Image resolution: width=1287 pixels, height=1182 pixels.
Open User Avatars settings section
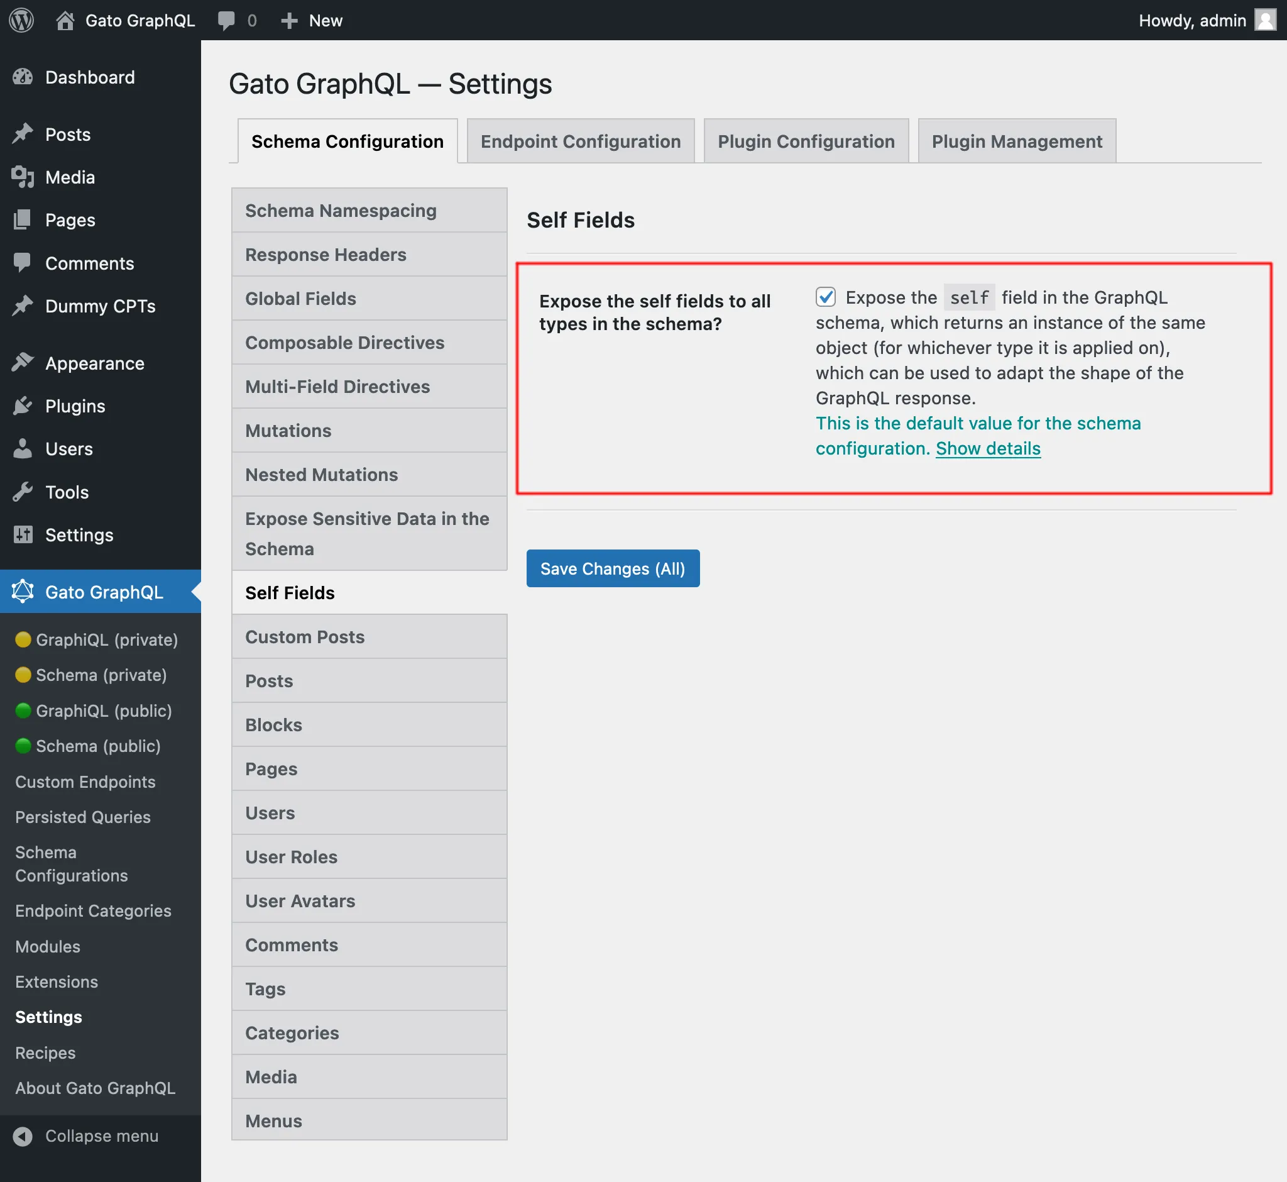coord(370,901)
